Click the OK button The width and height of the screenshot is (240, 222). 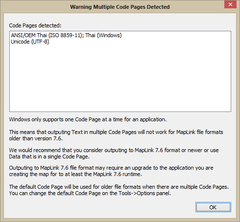pyautogui.click(x=213, y=207)
